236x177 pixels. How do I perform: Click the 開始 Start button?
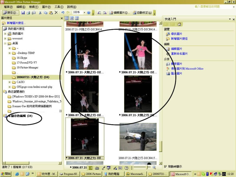tap(6, 174)
